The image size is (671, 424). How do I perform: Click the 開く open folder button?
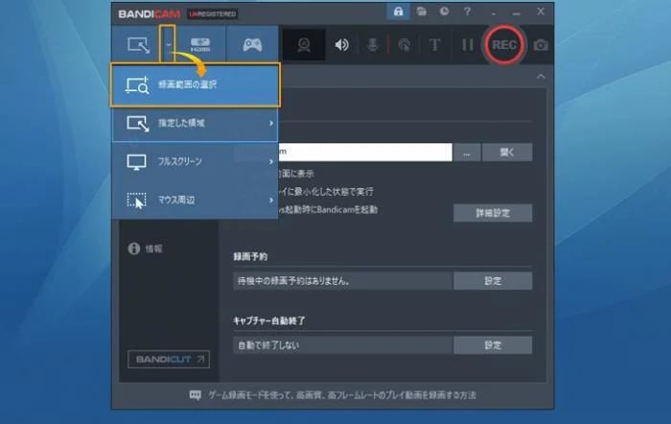[507, 152]
